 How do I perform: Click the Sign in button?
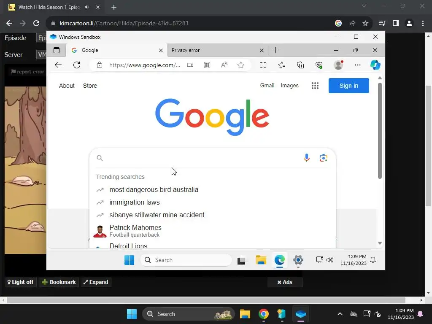click(x=348, y=86)
